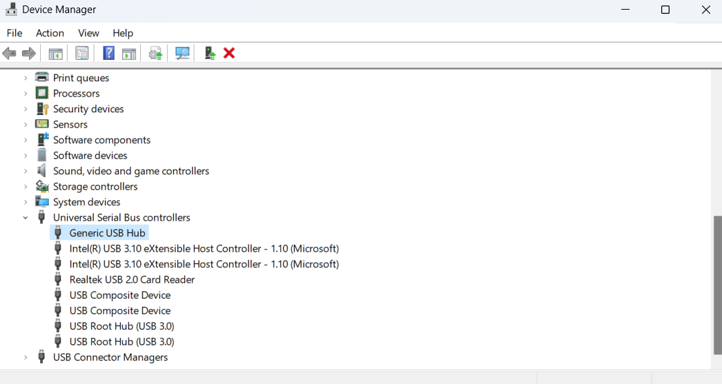Collapse Universal Serial Bus controllers node
This screenshot has width=722, height=384.
[26, 218]
